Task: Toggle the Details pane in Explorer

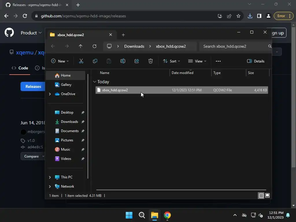Action: [256, 61]
